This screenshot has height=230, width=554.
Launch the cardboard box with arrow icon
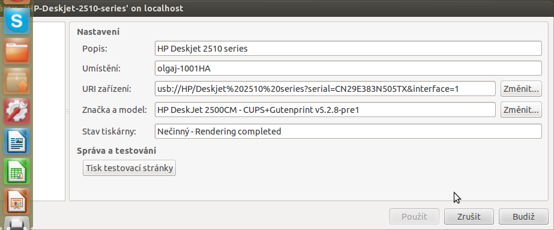pyautogui.click(x=17, y=81)
